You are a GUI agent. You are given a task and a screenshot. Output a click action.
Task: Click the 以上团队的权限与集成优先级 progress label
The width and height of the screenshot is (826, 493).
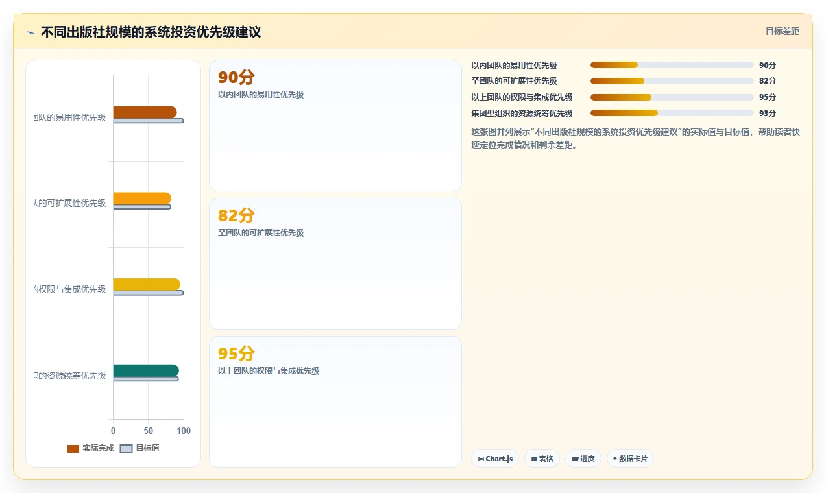(522, 97)
